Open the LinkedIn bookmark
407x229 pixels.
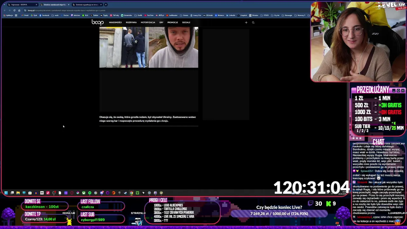click(x=231, y=15)
